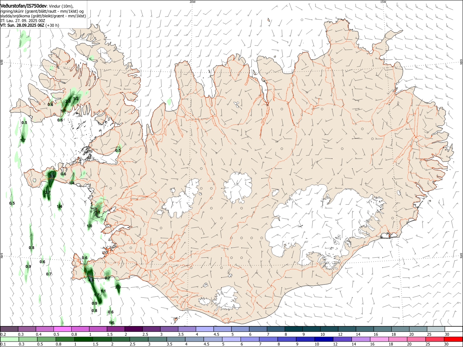Click the 1.0 precipitation value on the map
This screenshot has width=463, height=347.
tap(89, 226)
